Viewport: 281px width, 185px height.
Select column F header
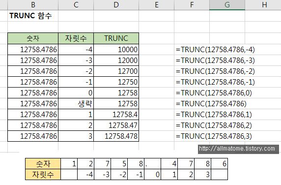click(x=192, y=5)
